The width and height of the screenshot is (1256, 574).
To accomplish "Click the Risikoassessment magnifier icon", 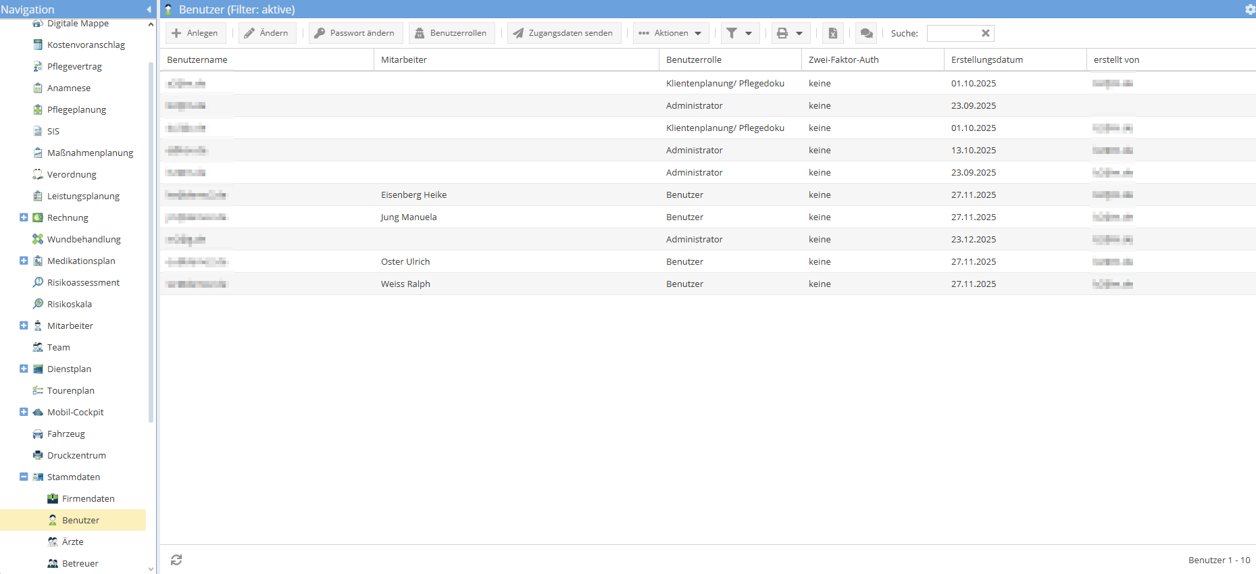I will pos(38,282).
